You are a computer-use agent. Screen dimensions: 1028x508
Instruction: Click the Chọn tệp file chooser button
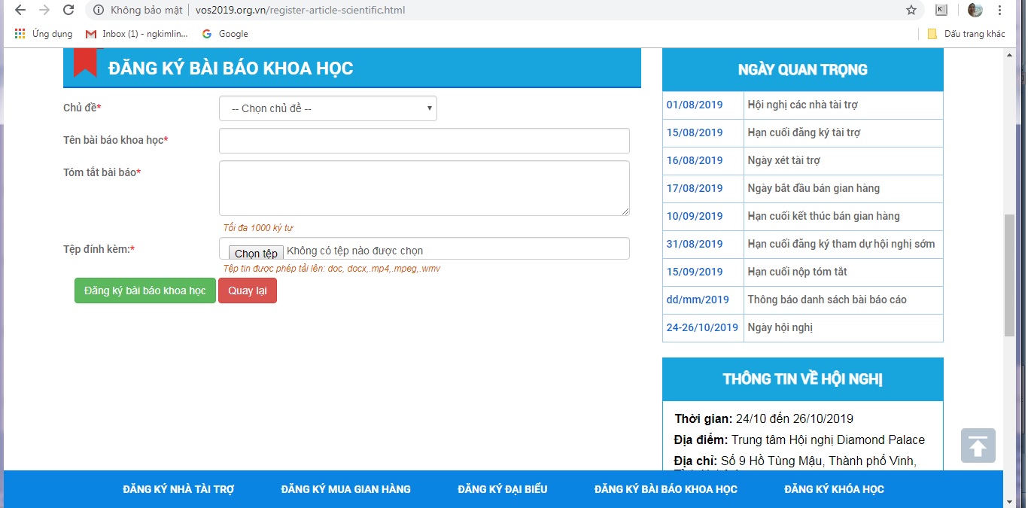(256, 253)
